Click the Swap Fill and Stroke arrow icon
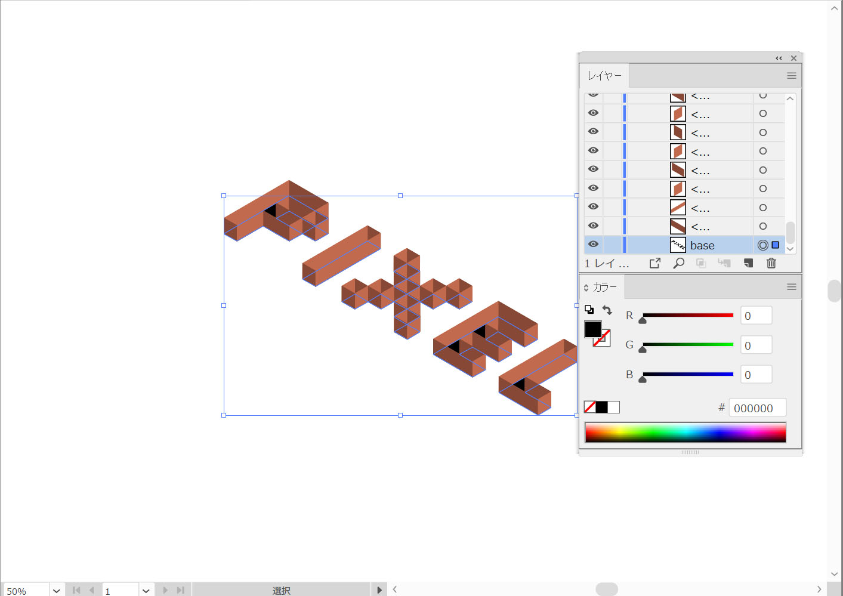Viewport: 843px width, 596px height. 607,310
